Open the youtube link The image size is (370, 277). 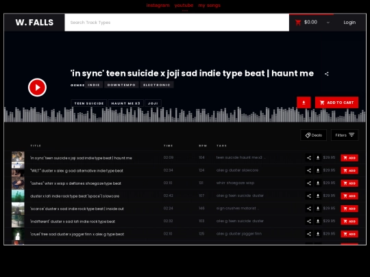point(184,5)
